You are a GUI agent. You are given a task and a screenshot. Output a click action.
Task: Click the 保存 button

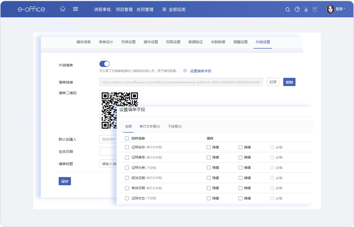65,181
